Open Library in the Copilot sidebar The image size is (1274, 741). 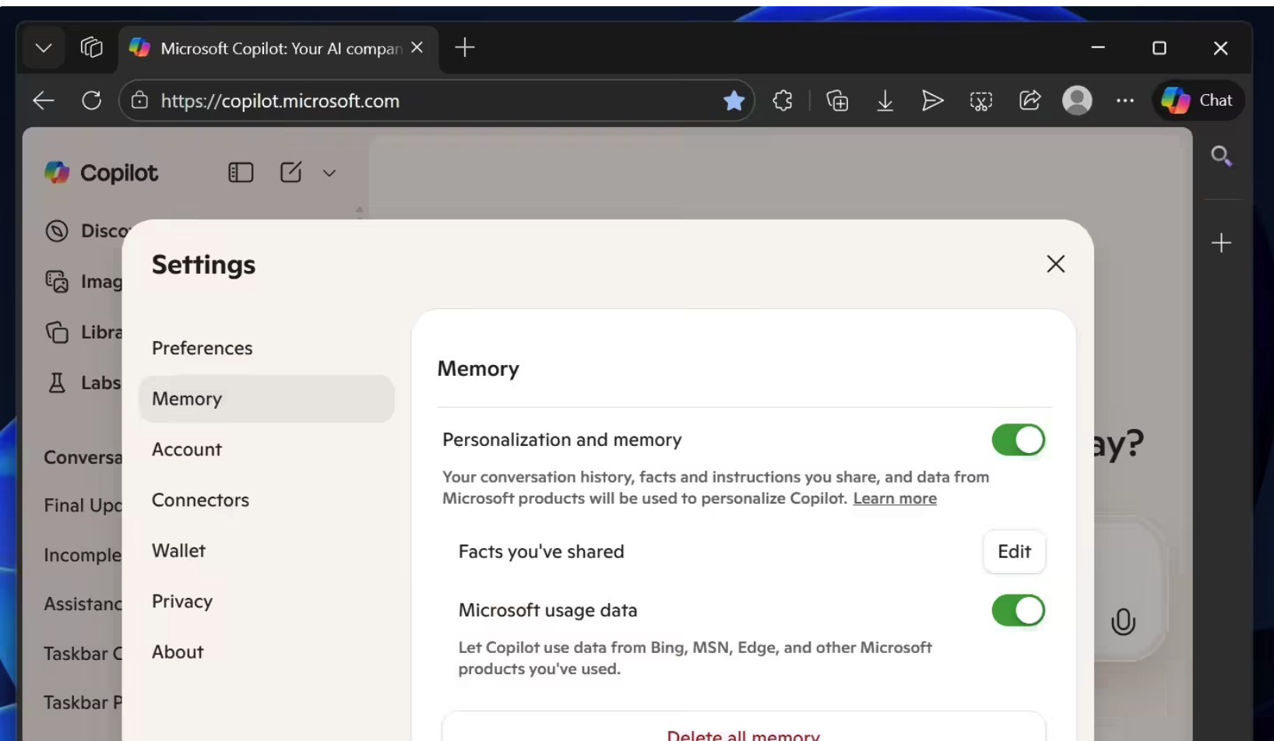[x=84, y=332]
